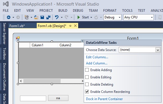163x104 pixels.
Task: Uncheck Enable Column Reordering
Action: pyautogui.click(x=87, y=92)
